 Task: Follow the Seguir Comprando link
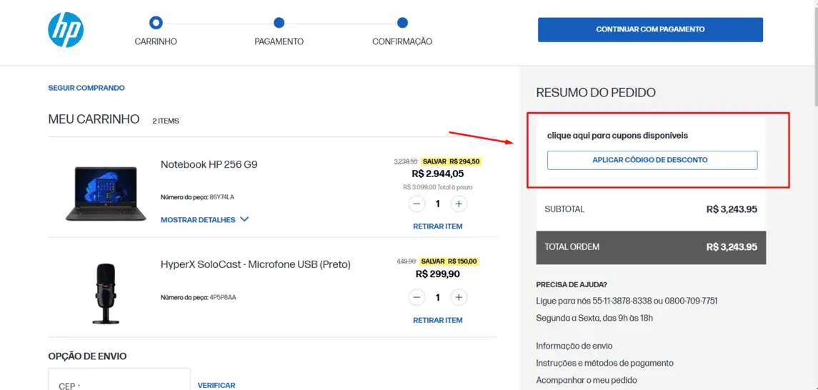(86, 88)
